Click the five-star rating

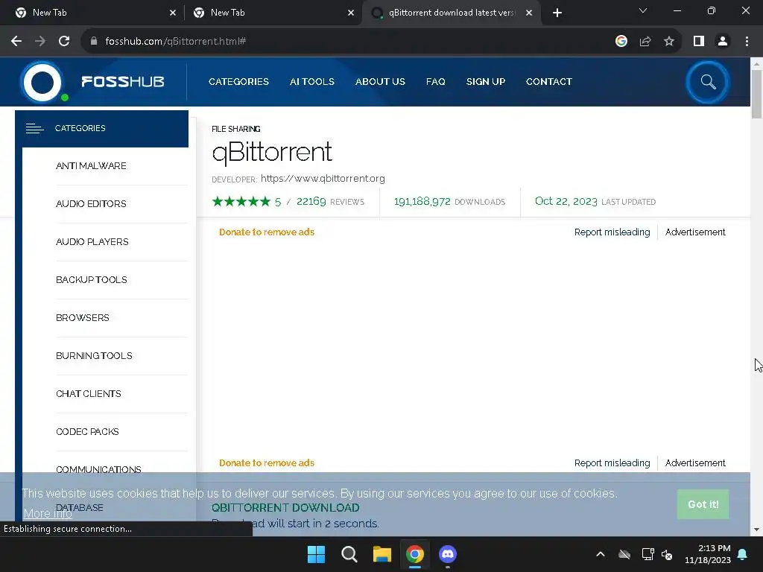[x=241, y=201]
